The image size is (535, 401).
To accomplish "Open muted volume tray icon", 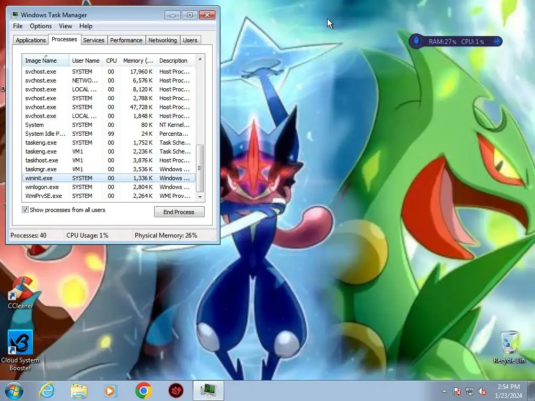I will (482, 391).
